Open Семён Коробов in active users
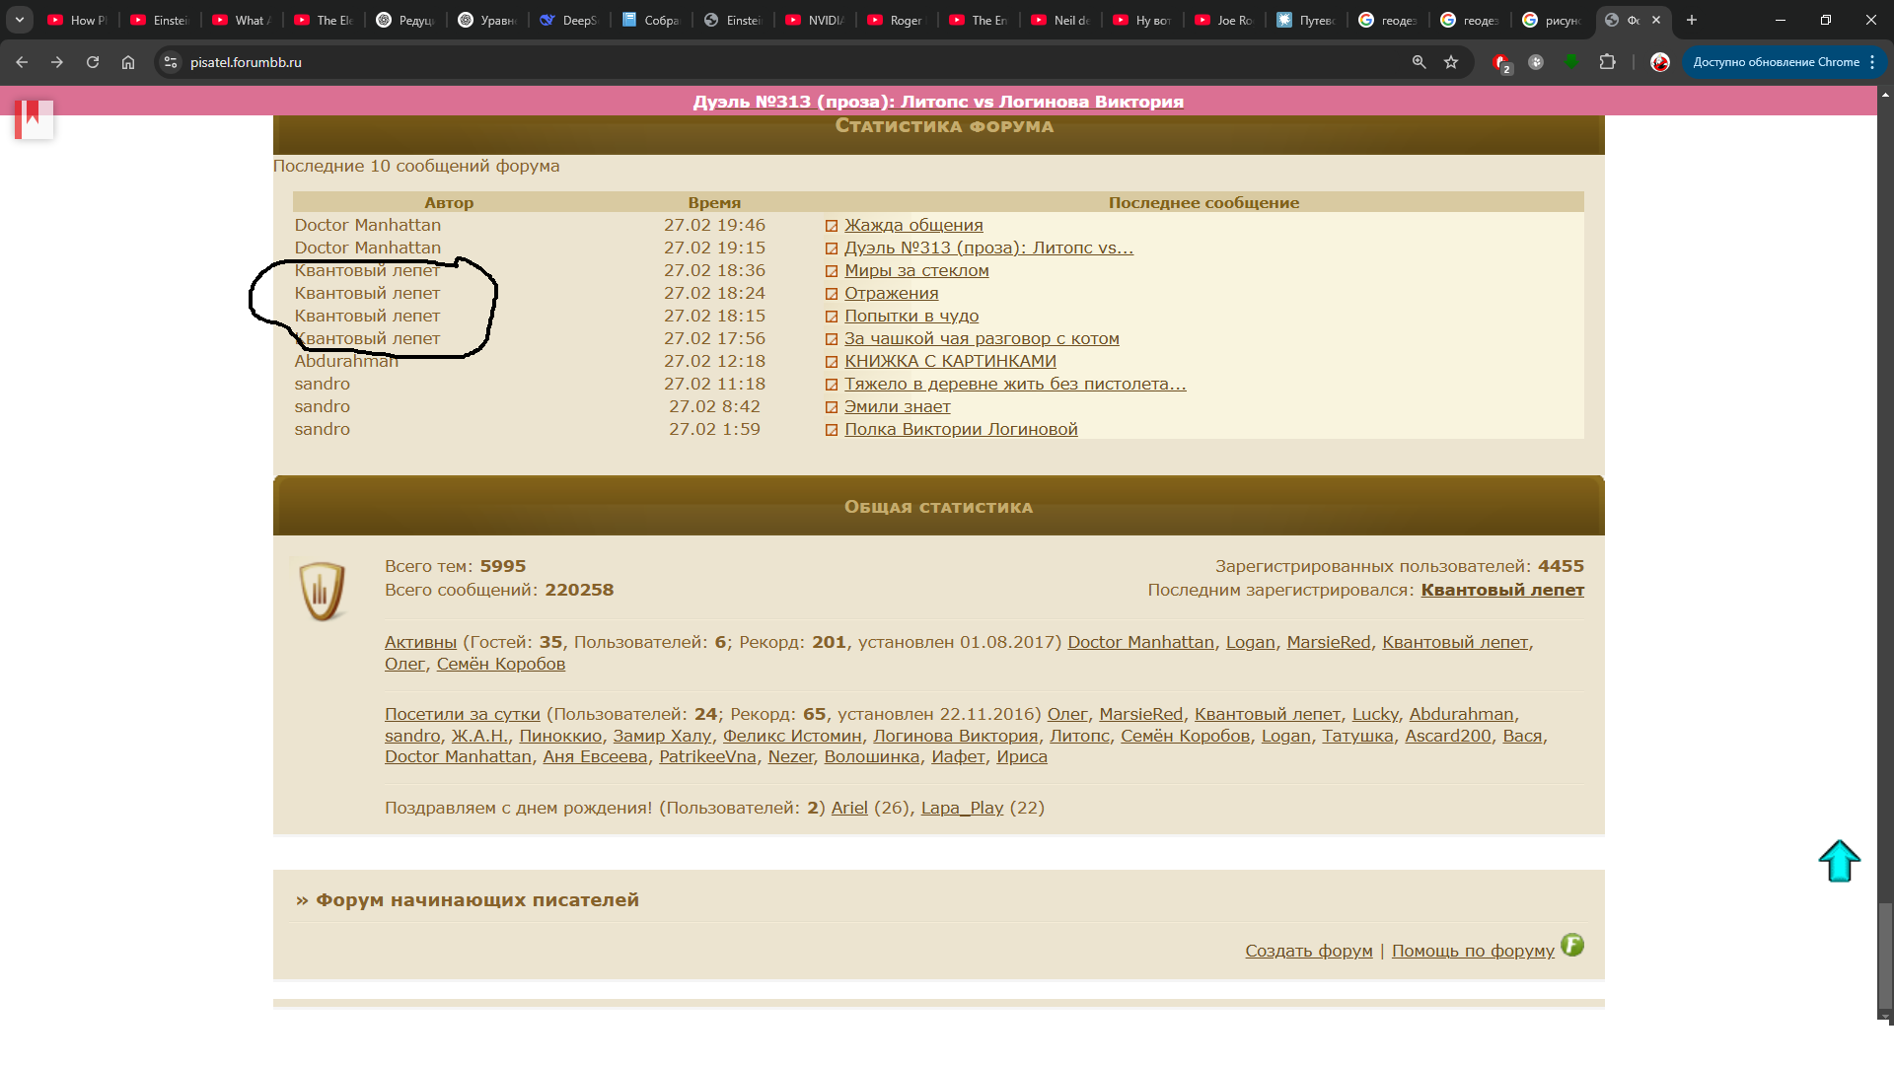The height and width of the screenshot is (1065, 1894). pos(501,665)
